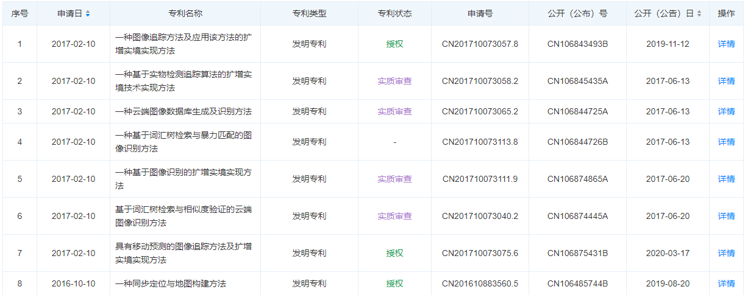Click patent name 具有移动预测的图像追踪方法及扩增实境实现方法
This screenshot has height=295, width=745.
coord(184,253)
